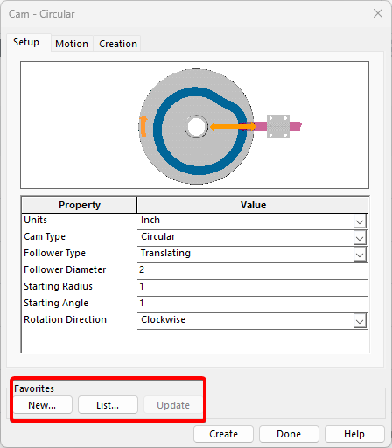The image size is (392, 448).
Task: Click the 'Property' column header
Action: point(80,205)
